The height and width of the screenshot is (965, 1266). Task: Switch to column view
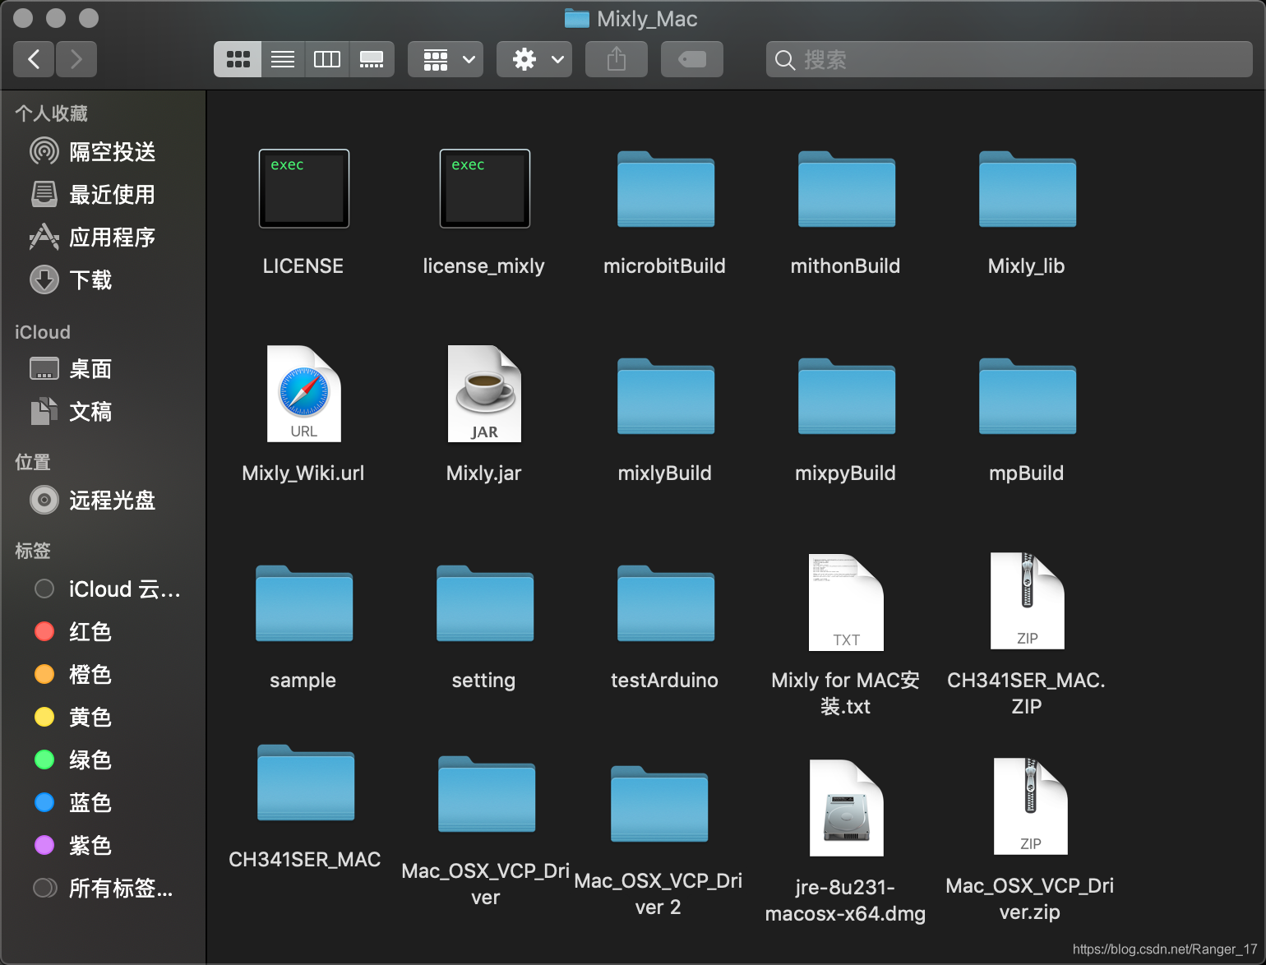tap(327, 59)
